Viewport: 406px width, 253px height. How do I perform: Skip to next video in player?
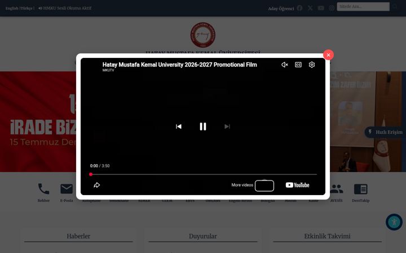pos(227,126)
